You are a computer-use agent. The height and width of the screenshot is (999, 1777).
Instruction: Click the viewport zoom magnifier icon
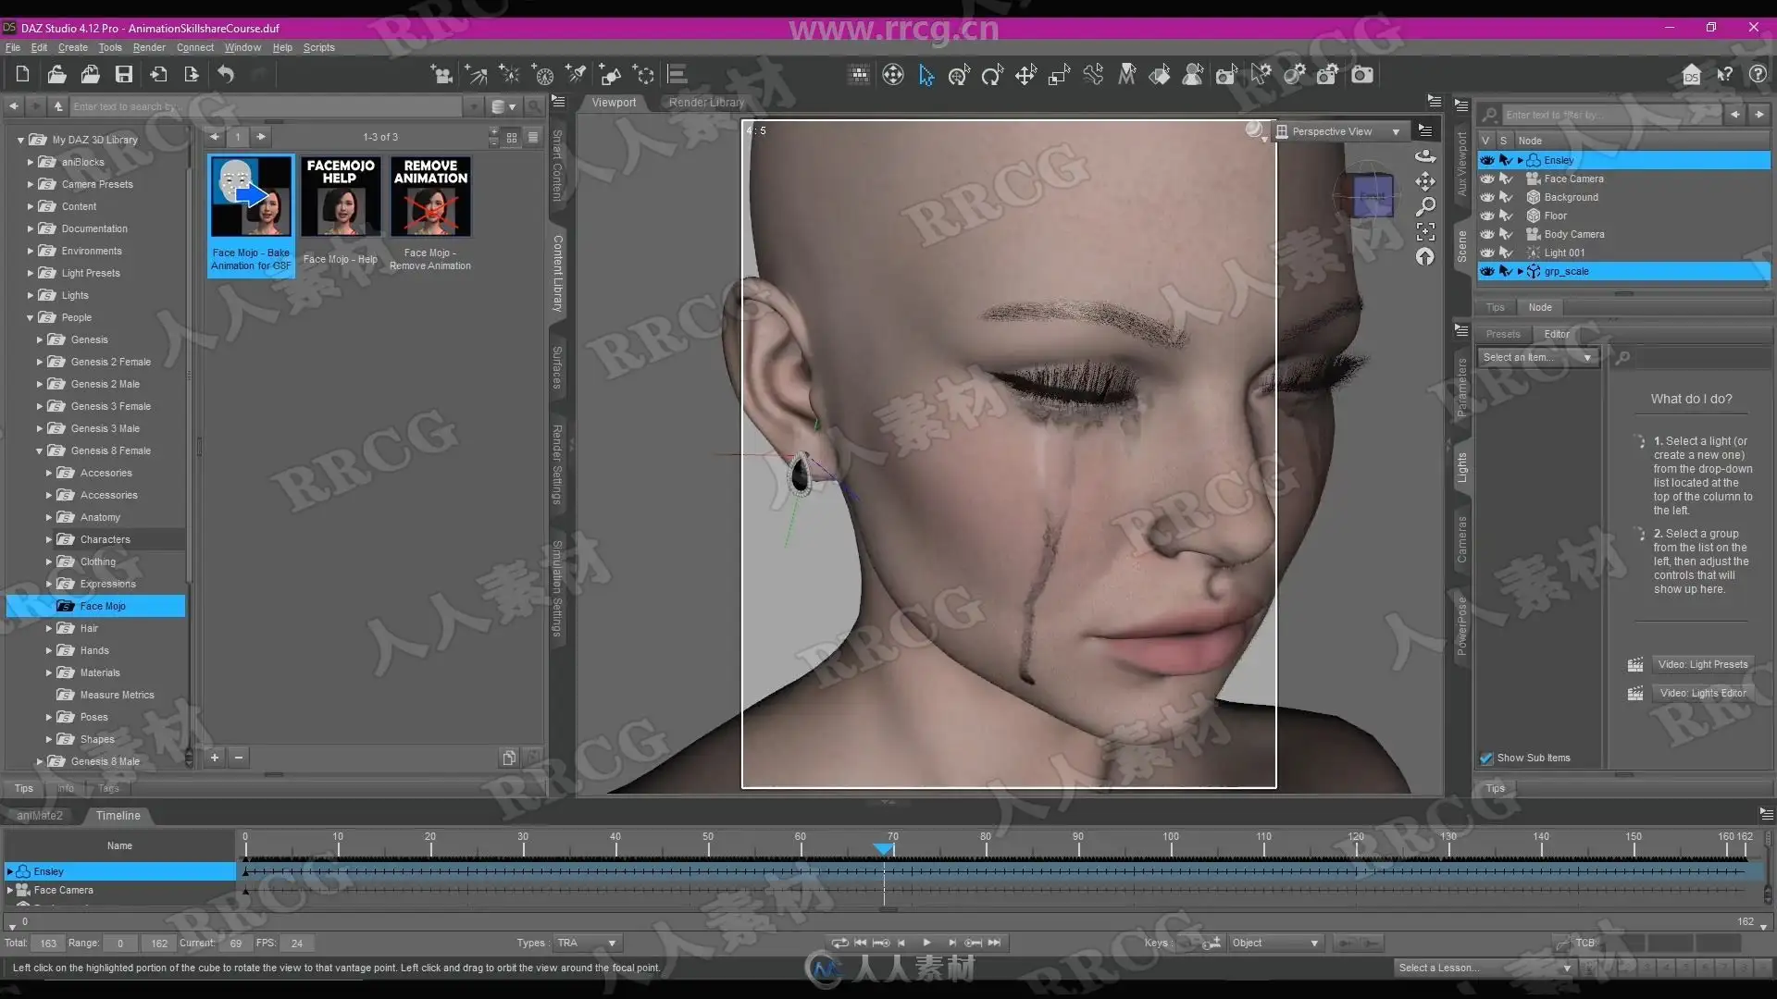click(x=1425, y=206)
